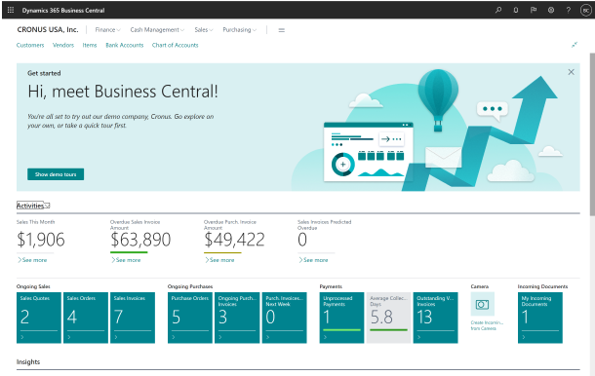595x376 pixels.
Task: Open the My Incoming Documents tile
Action: click(x=540, y=318)
